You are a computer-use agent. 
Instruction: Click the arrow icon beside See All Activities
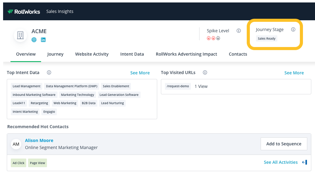coord(304,162)
